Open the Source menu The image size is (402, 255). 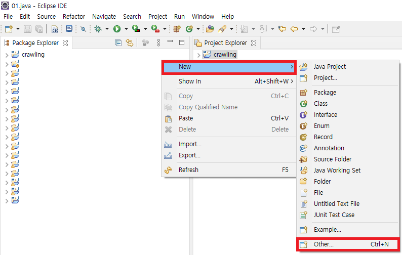point(47,16)
